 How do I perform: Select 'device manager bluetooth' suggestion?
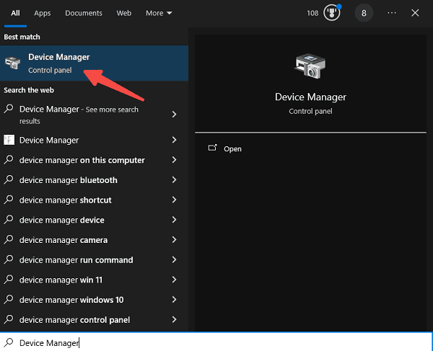69,180
